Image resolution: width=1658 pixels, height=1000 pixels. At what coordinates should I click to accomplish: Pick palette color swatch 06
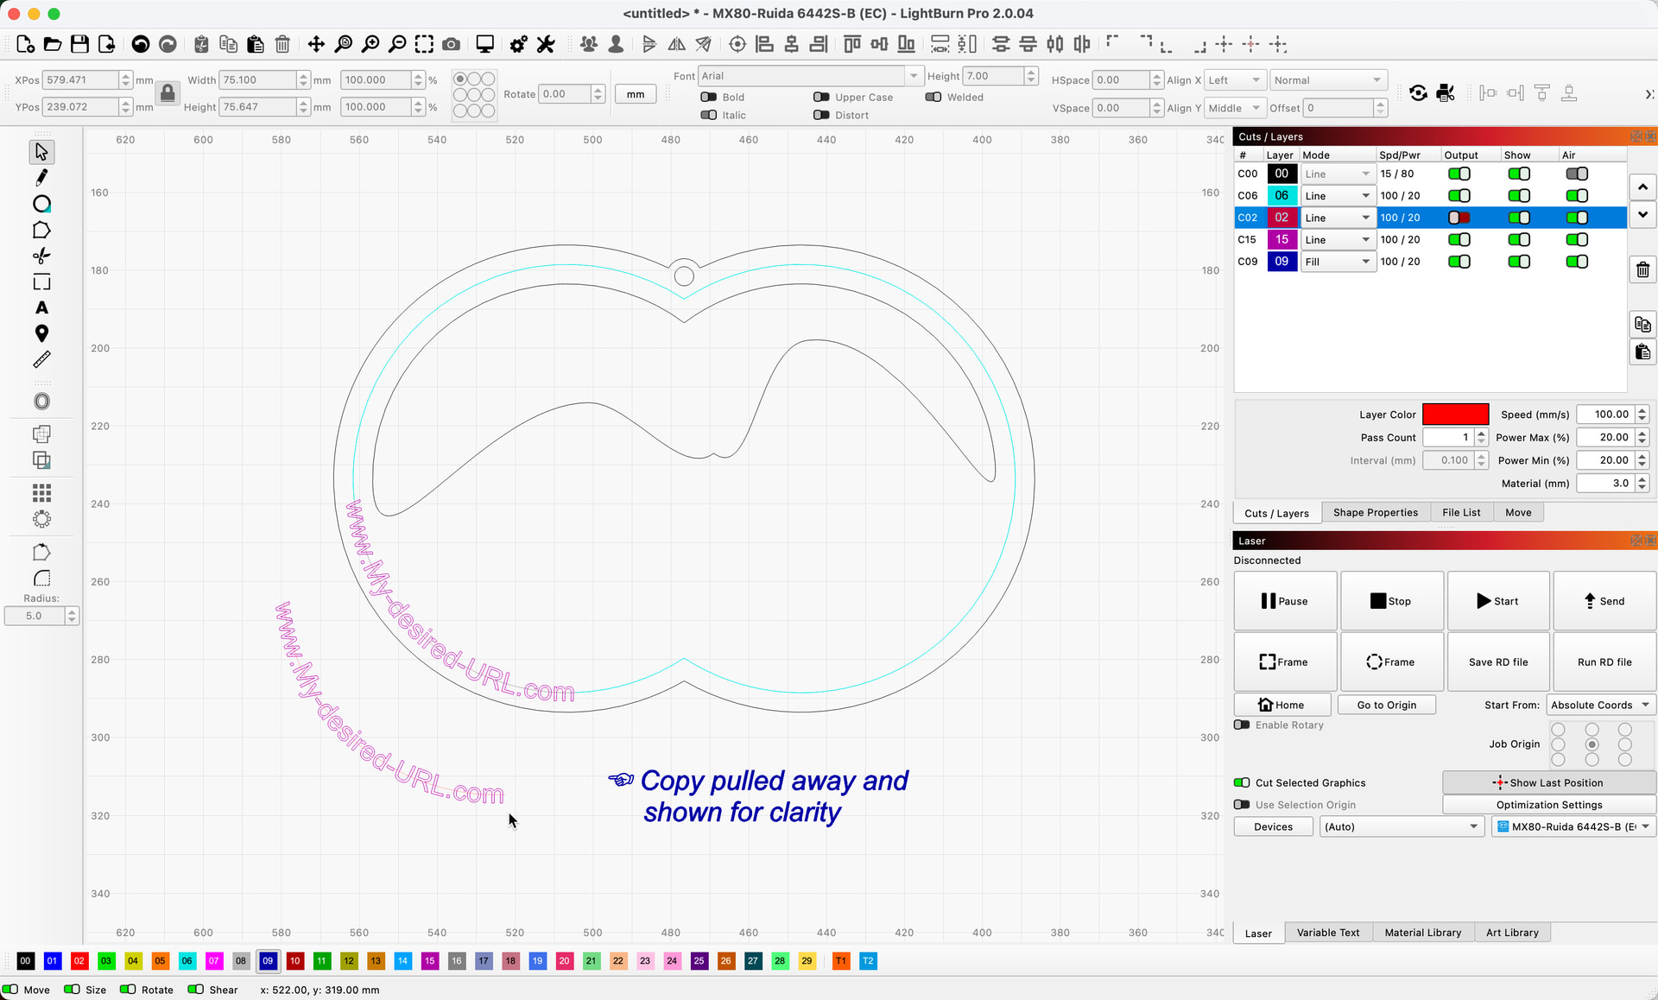(x=187, y=961)
